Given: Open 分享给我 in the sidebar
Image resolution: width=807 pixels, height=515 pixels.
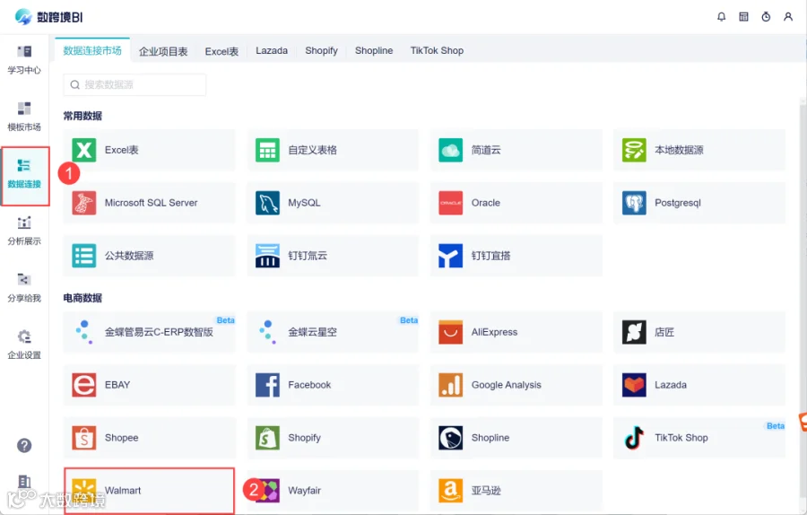Looking at the screenshot, I should (x=24, y=288).
